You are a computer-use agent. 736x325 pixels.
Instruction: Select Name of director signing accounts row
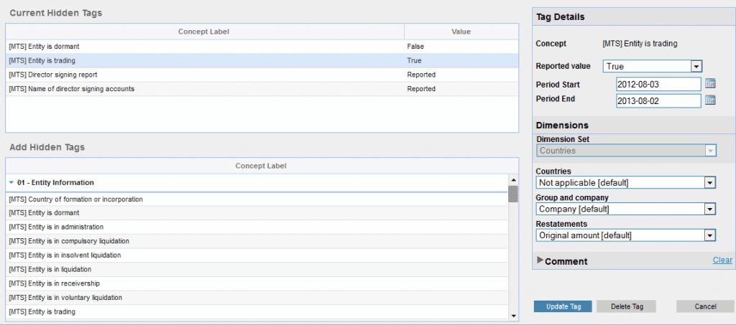click(x=204, y=89)
